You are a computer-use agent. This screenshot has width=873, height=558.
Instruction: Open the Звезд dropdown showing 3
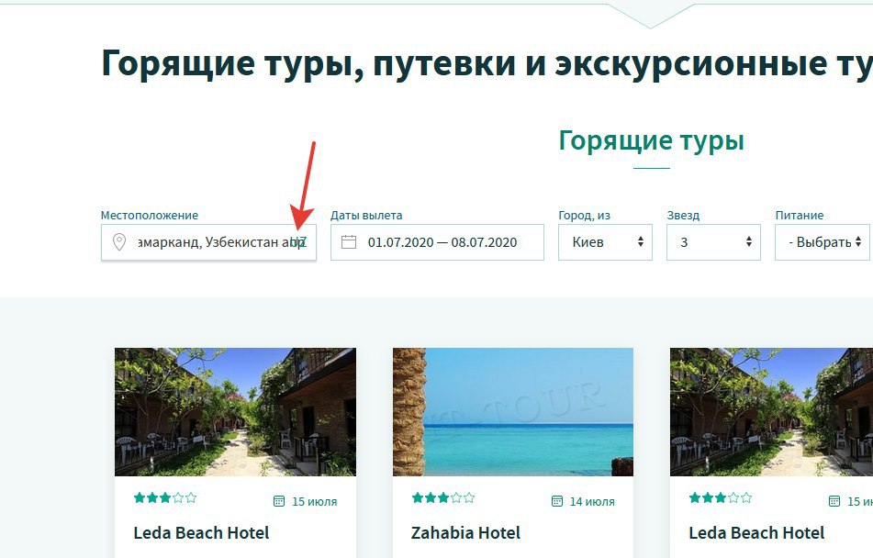[713, 242]
